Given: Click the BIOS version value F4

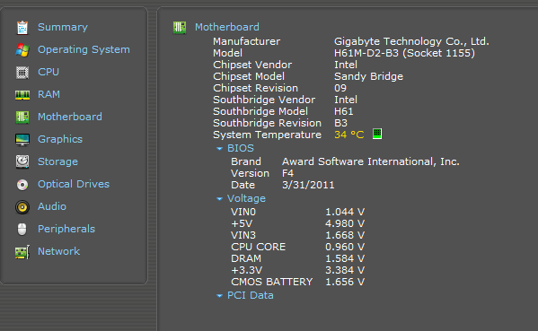Looking at the screenshot, I should click(287, 173).
